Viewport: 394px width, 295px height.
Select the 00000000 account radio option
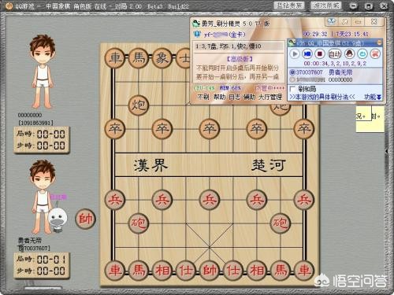tap(292, 79)
